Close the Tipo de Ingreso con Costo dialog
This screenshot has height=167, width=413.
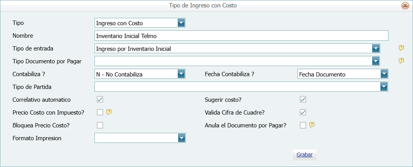tap(405, 5)
